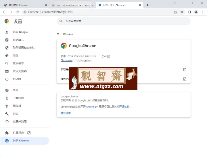Open the Chromium project link
Screen dimensions: 207x157
click(x=92, y=107)
